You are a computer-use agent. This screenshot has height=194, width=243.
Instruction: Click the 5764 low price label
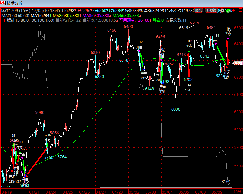[x=62, y=157]
